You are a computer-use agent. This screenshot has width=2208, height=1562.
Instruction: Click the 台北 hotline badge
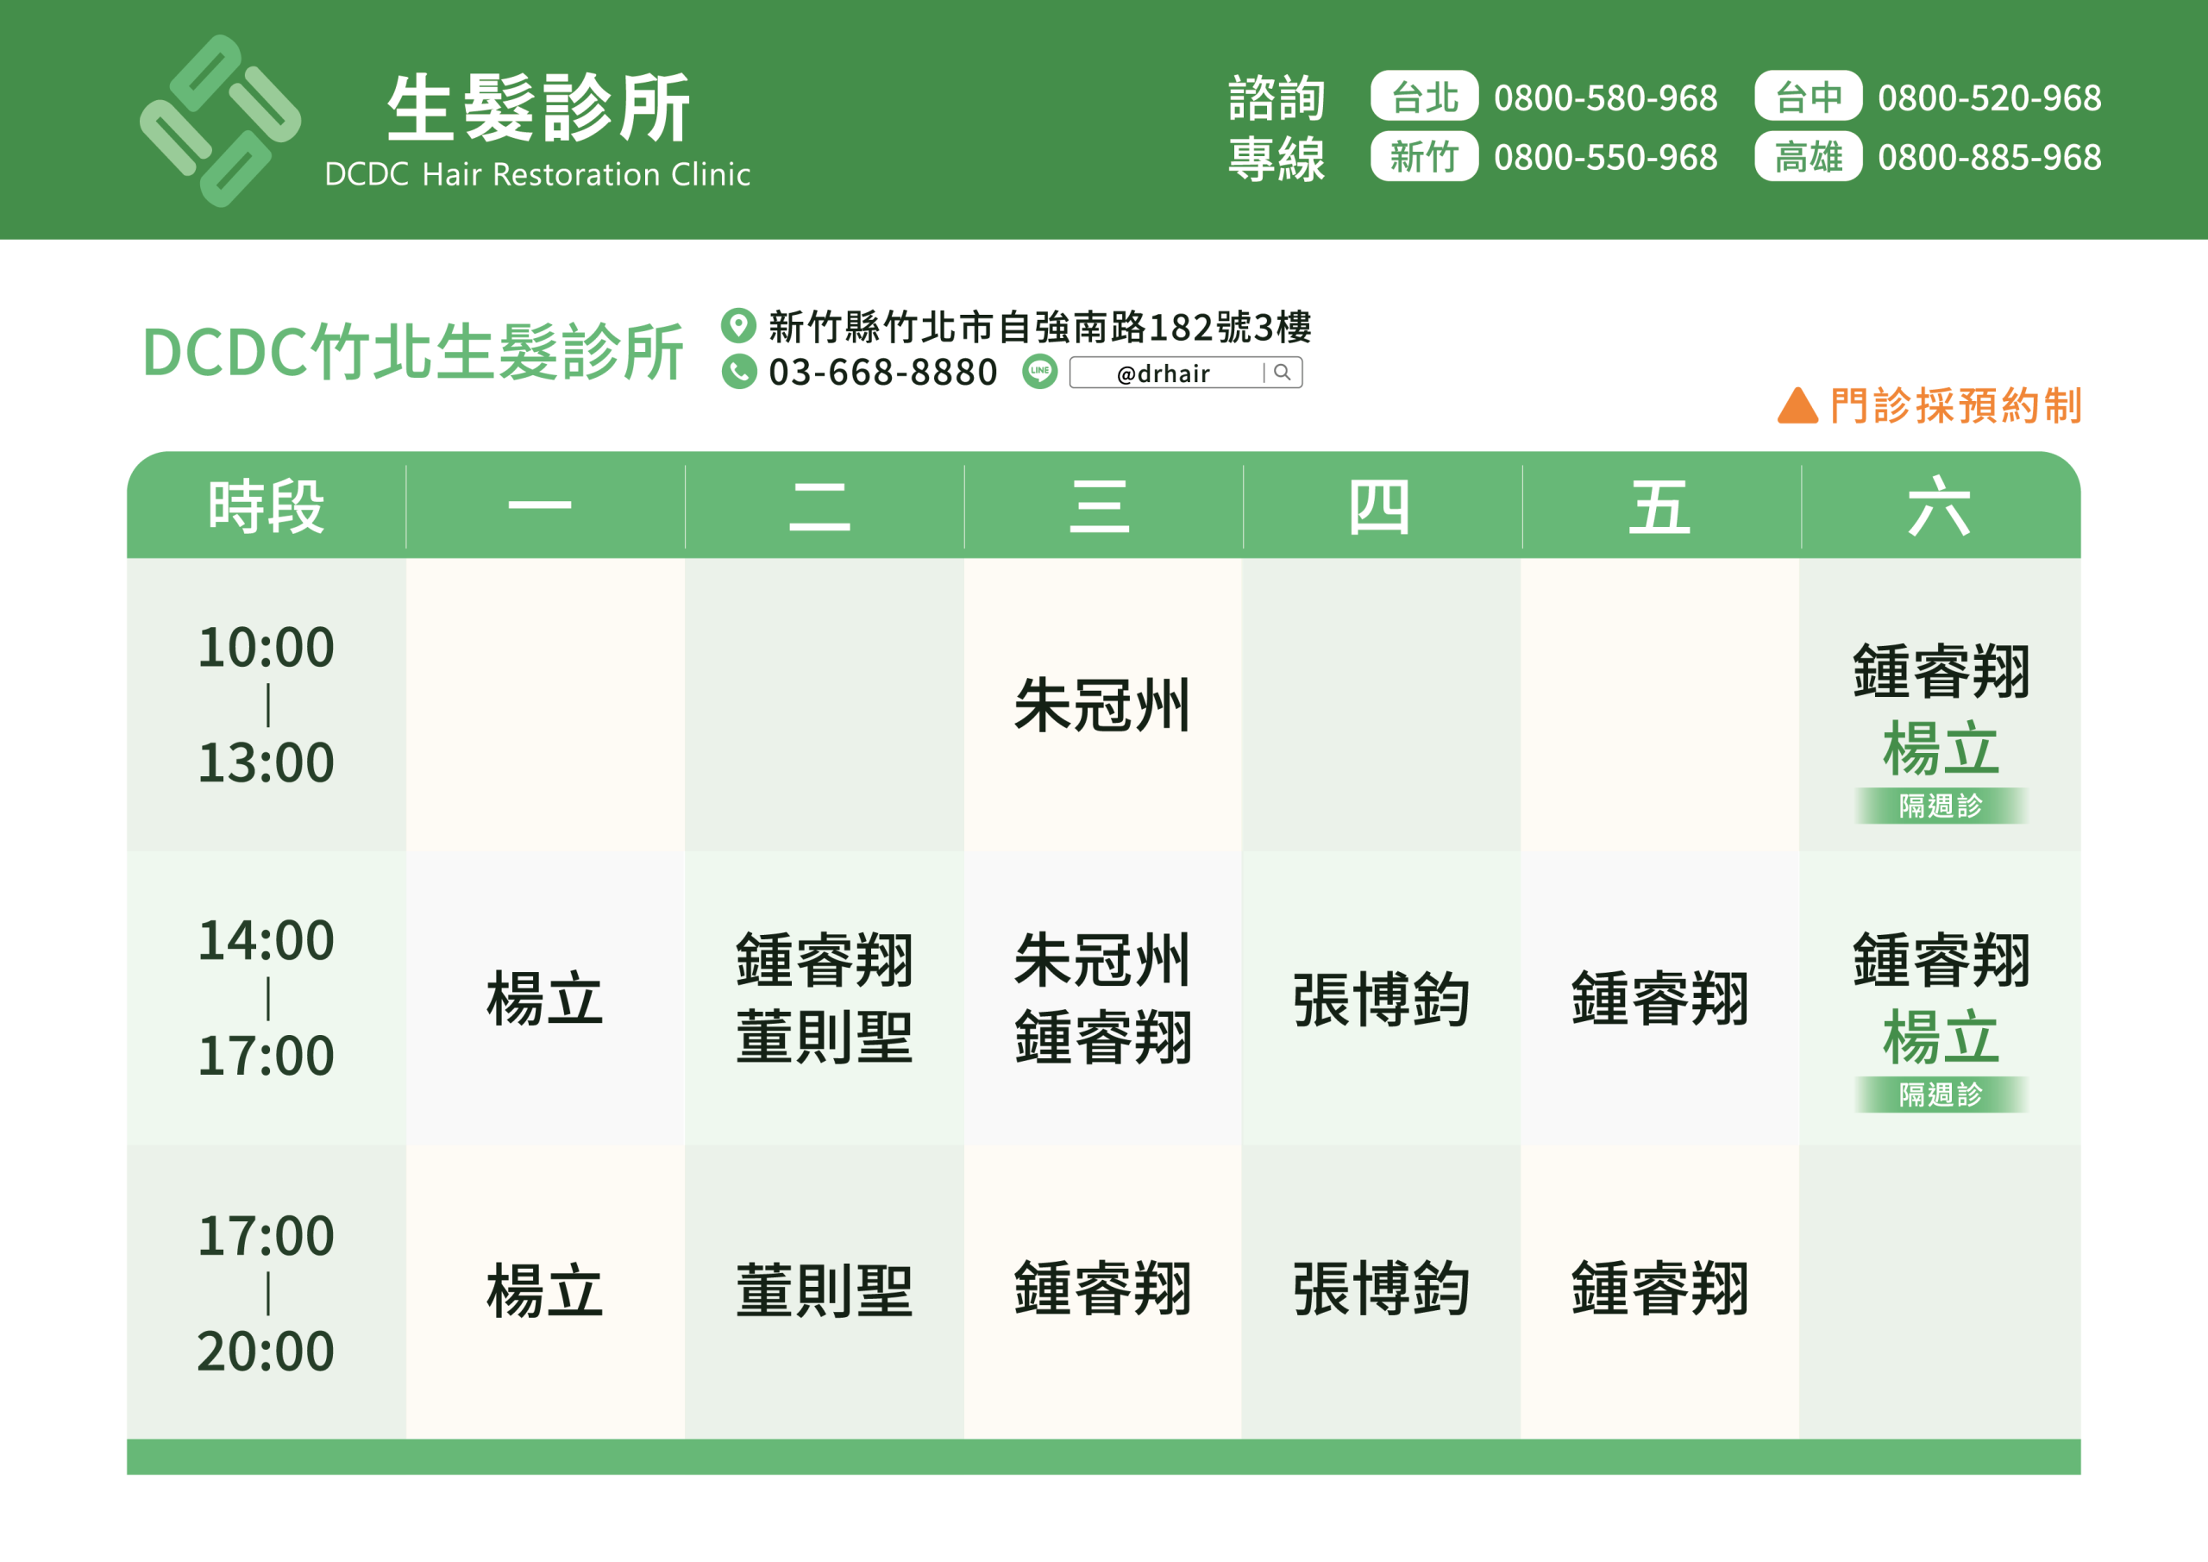tap(1423, 97)
